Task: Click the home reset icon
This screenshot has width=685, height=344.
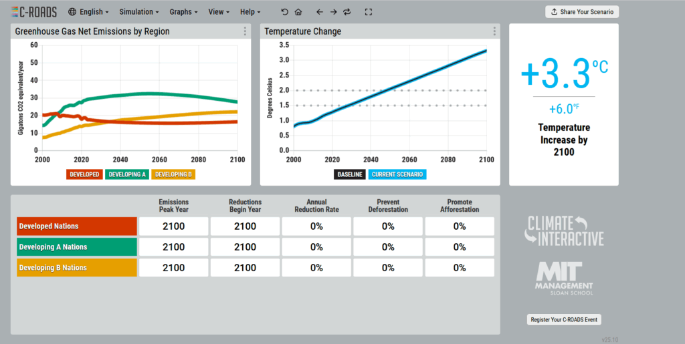Action: [298, 12]
